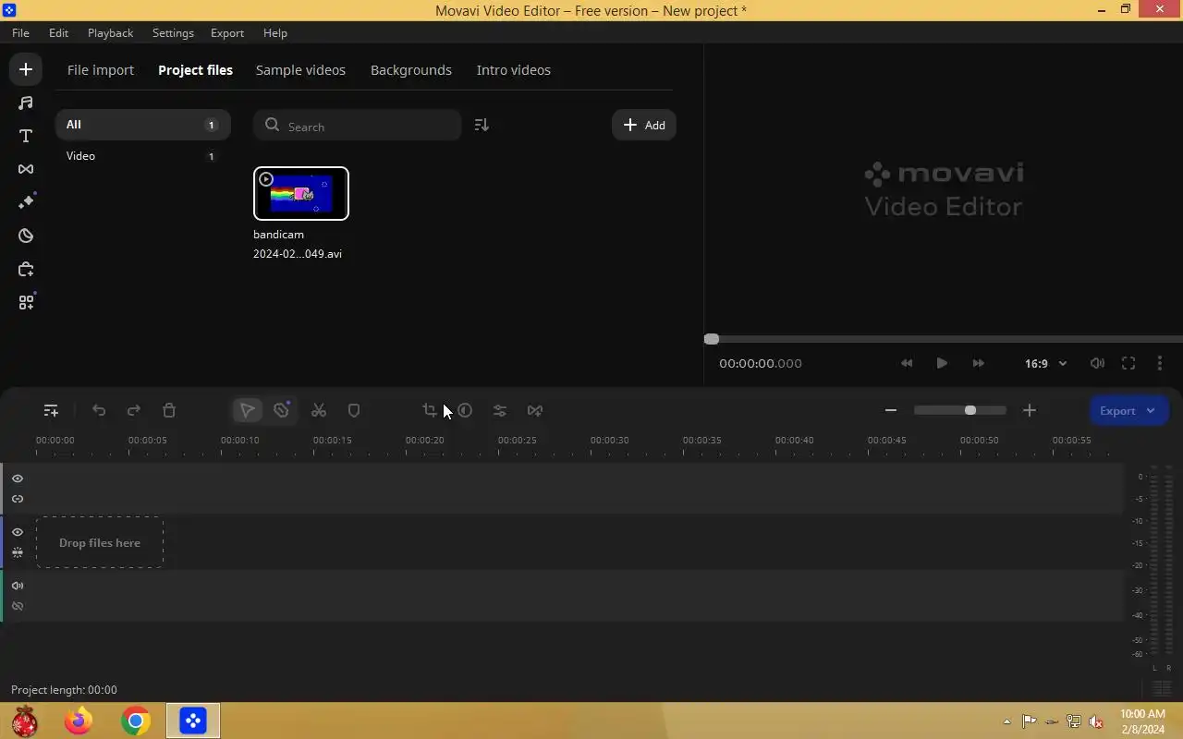Click the sort order icon next to search
The width and height of the screenshot is (1183, 739).
click(x=482, y=125)
